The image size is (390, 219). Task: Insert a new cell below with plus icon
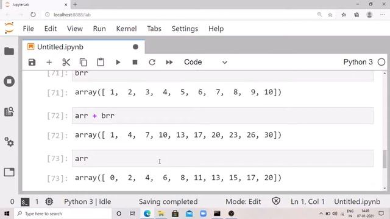point(49,62)
